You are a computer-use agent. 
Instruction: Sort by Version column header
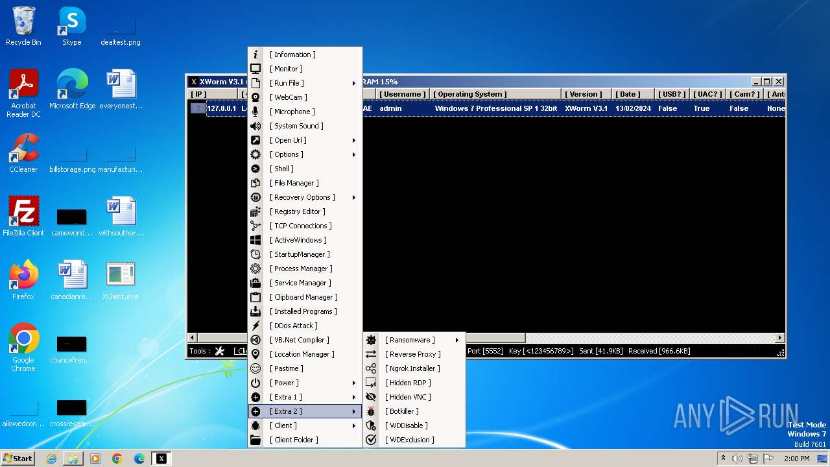coord(586,94)
